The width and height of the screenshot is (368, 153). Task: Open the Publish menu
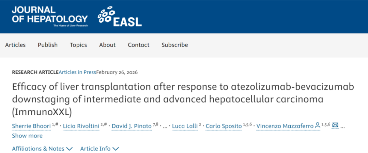(x=48, y=45)
